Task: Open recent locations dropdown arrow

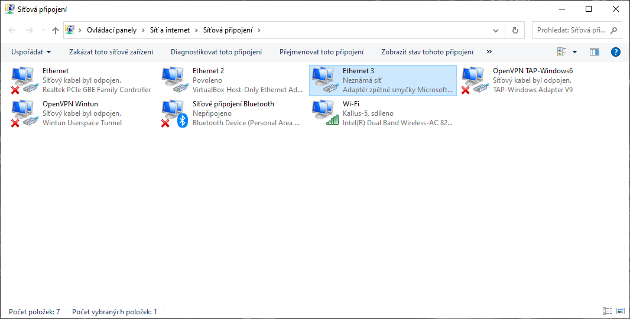Action: (x=43, y=30)
